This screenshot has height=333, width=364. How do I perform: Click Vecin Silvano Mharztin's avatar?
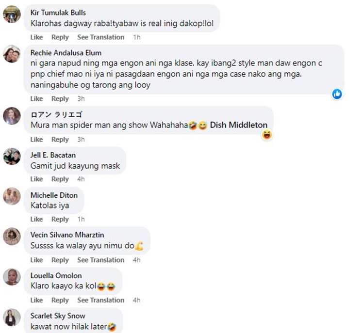pyautogui.click(x=12, y=236)
